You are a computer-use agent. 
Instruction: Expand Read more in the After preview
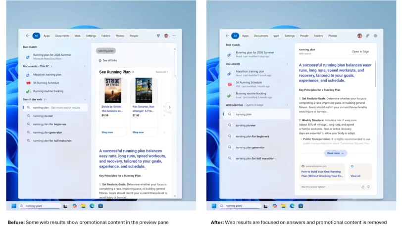335,153
